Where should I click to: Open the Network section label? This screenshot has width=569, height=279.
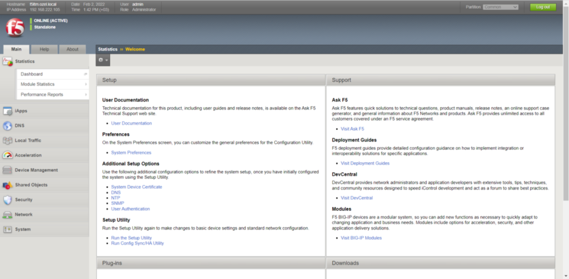pos(23,215)
